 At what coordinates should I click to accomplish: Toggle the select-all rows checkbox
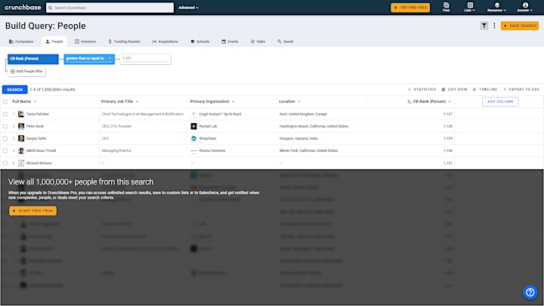(x=5, y=102)
